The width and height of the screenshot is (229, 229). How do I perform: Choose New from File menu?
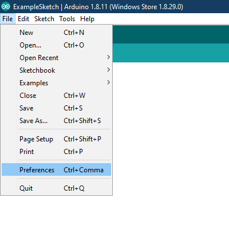pos(56,33)
